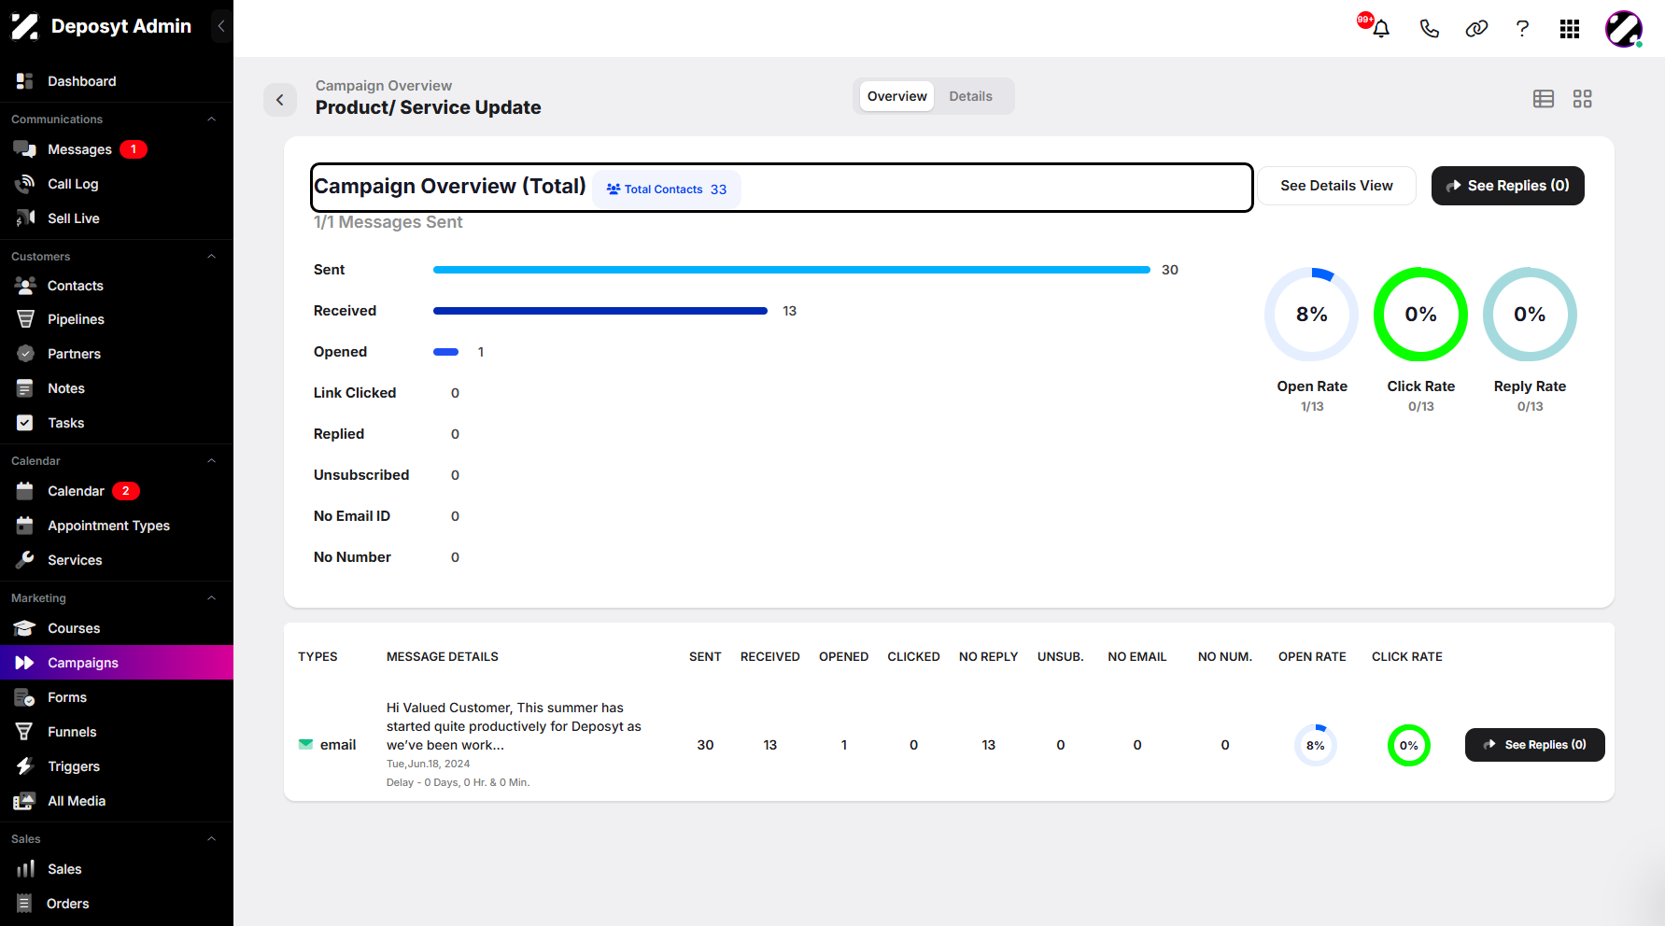The height and width of the screenshot is (926, 1665).
Task: Click See Replies (0) in email row
Action: click(x=1534, y=745)
